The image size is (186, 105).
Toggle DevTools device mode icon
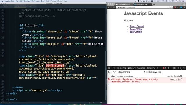pos(114,68)
